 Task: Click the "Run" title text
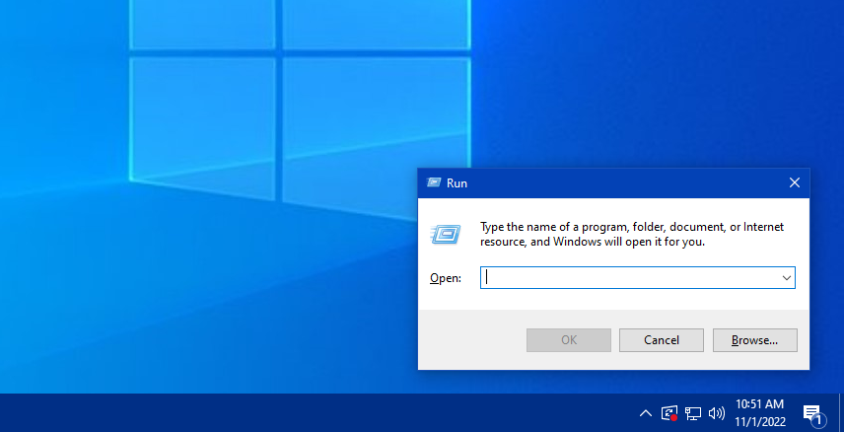(x=457, y=183)
